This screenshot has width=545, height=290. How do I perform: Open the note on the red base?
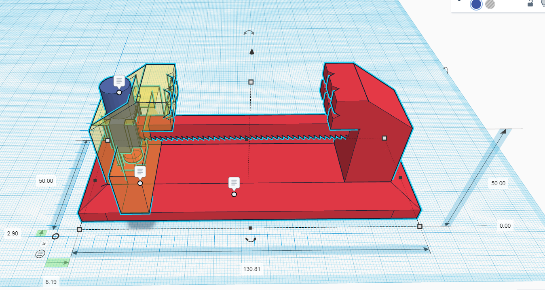234,184
